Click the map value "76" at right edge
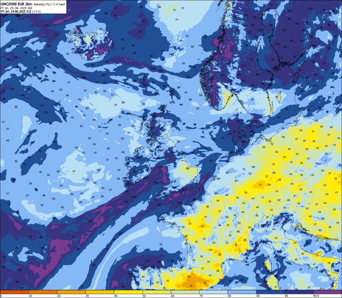The width and height of the screenshot is (342, 298). pyautogui.click(x=339, y=138)
